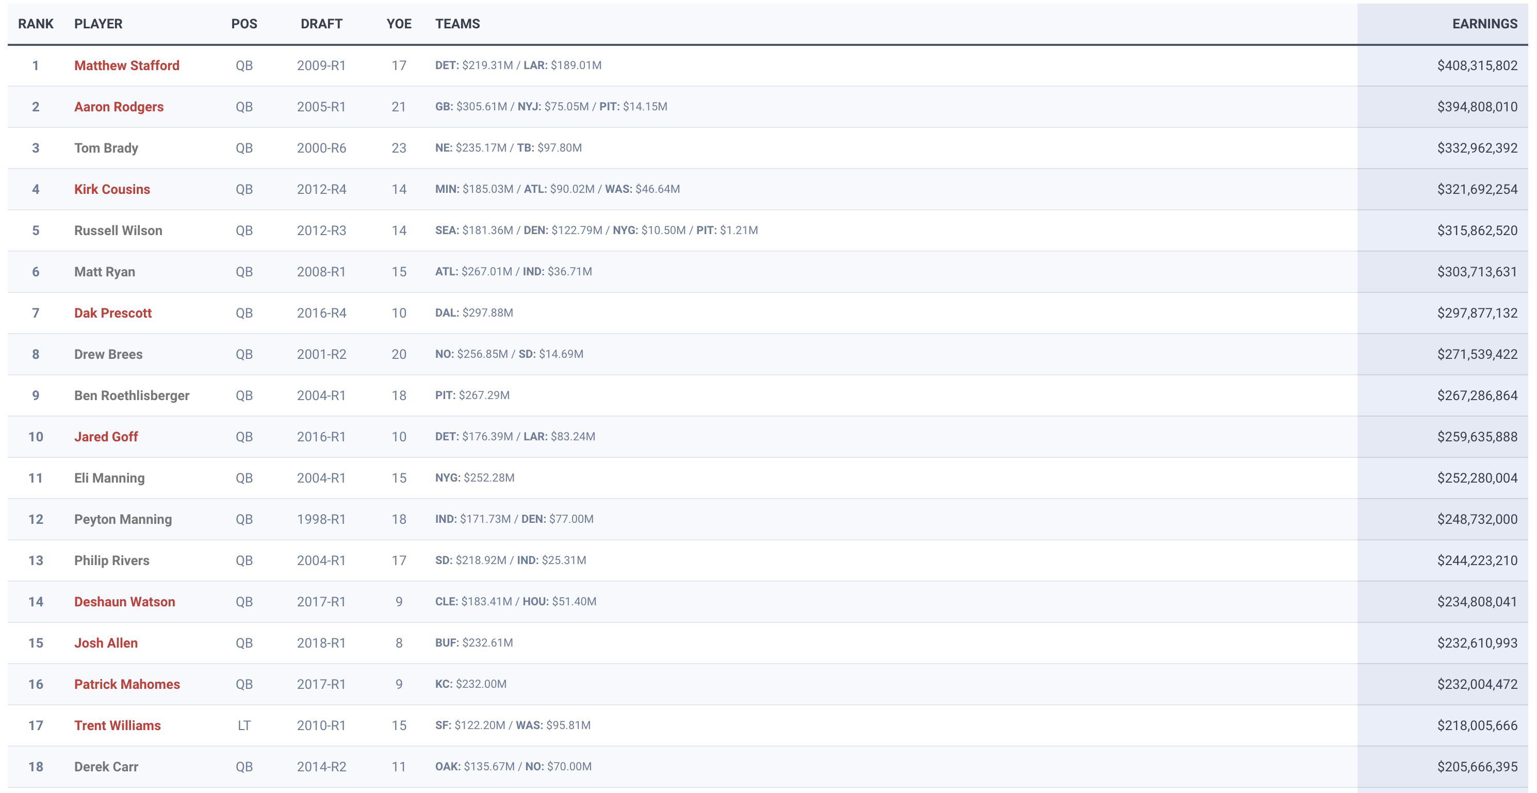Screen dimensions: 1537x793
Task: Select Derek Carr's draft value 2014-R2
Action: pyautogui.click(x=322, y=767)
